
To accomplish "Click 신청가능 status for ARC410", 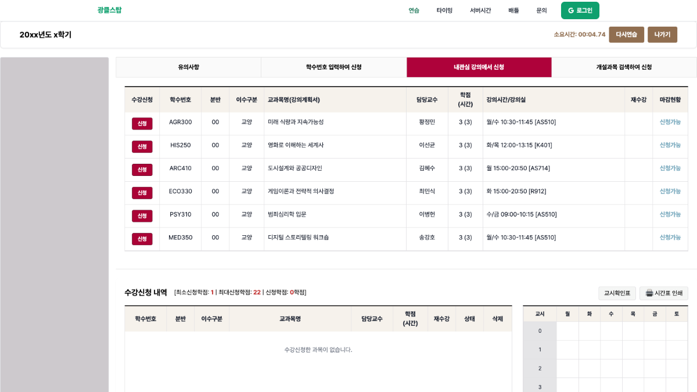I will click(670, 168).
